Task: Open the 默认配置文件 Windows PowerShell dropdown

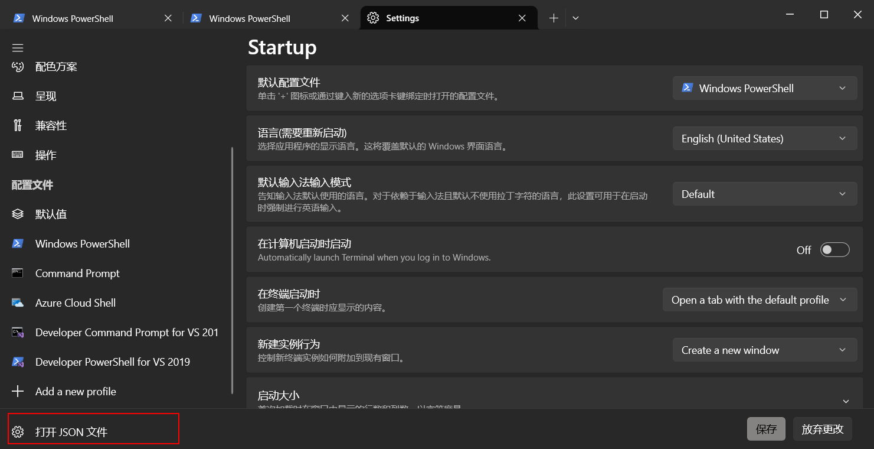Action: click(x=765, y=88)
